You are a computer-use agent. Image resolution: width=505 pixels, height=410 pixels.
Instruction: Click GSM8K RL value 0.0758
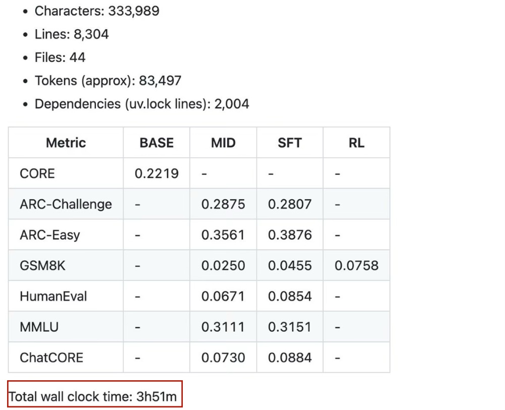[356, 266]
